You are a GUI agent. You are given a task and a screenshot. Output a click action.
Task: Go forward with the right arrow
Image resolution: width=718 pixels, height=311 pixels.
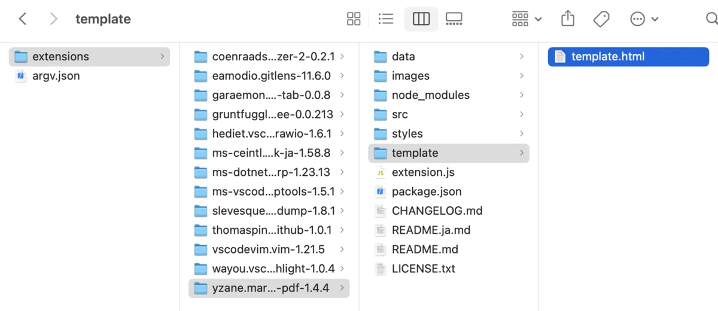coord(54,19)
